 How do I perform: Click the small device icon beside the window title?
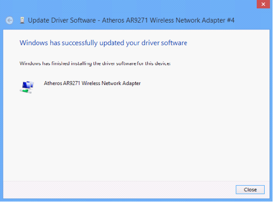point(22,20)
